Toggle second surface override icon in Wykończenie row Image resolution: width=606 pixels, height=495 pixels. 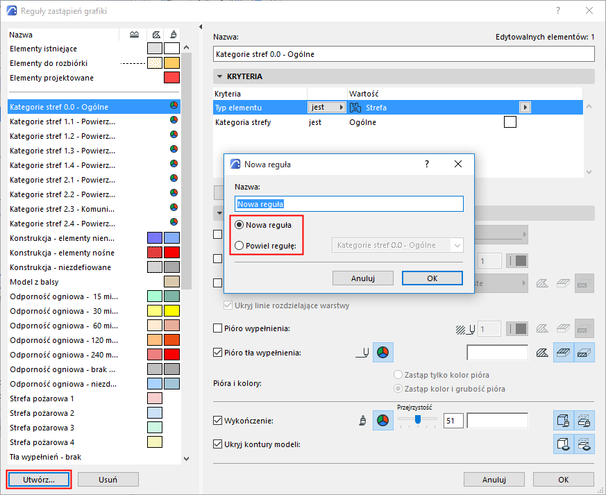[584, 421]
